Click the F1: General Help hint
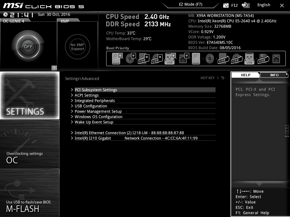 252,213
